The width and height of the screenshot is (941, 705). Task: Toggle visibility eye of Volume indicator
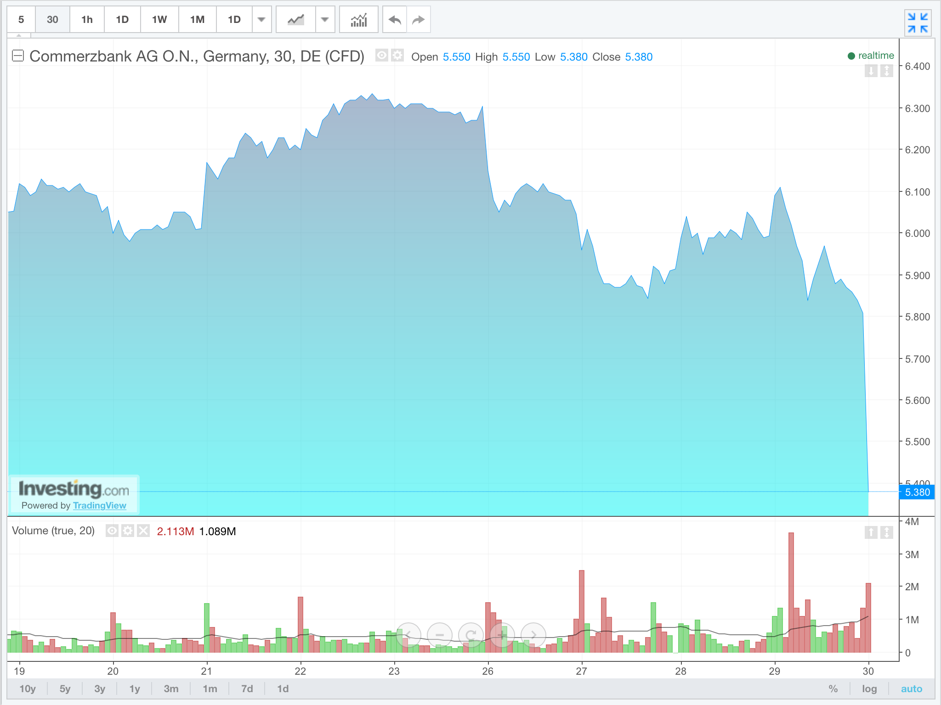(x=112, y=531)
